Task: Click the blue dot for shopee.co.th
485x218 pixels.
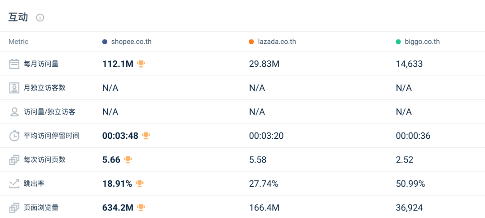Action: (x=105, y=42)
